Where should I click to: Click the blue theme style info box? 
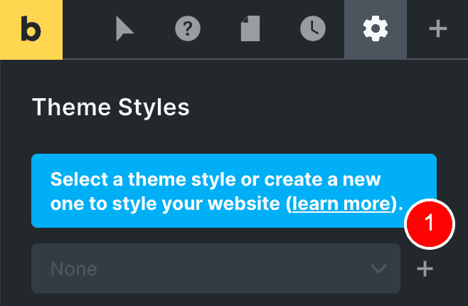[x=234, y=191]
